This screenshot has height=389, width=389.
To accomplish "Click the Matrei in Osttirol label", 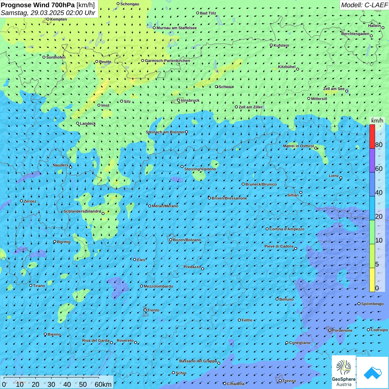I will pos(298,146).
